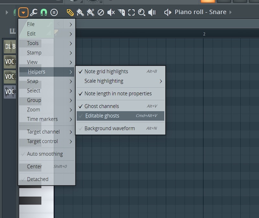Expand Scale highlighting submenu
The height and width of the screenshot is (218, 259).
[x=104, y=81]
